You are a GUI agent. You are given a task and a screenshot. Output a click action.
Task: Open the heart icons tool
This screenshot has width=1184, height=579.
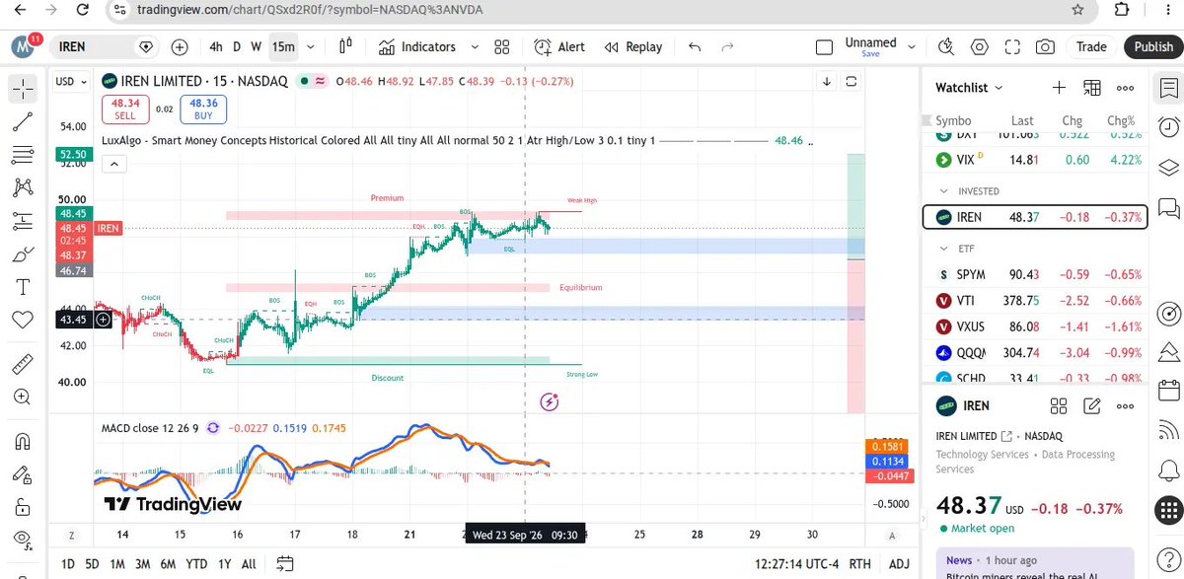click(x=23, y=320)
